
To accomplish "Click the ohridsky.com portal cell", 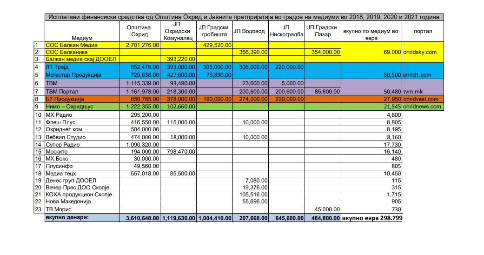I will (423, 52).
